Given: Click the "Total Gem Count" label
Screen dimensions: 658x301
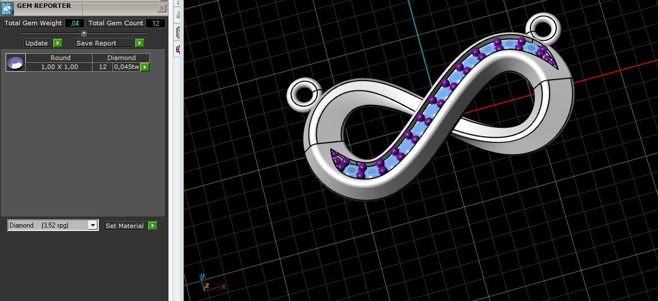Looking at the screenshot, I should coord(116,23).
